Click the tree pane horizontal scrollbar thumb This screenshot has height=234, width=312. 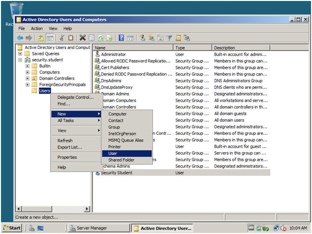pos(37,209)
